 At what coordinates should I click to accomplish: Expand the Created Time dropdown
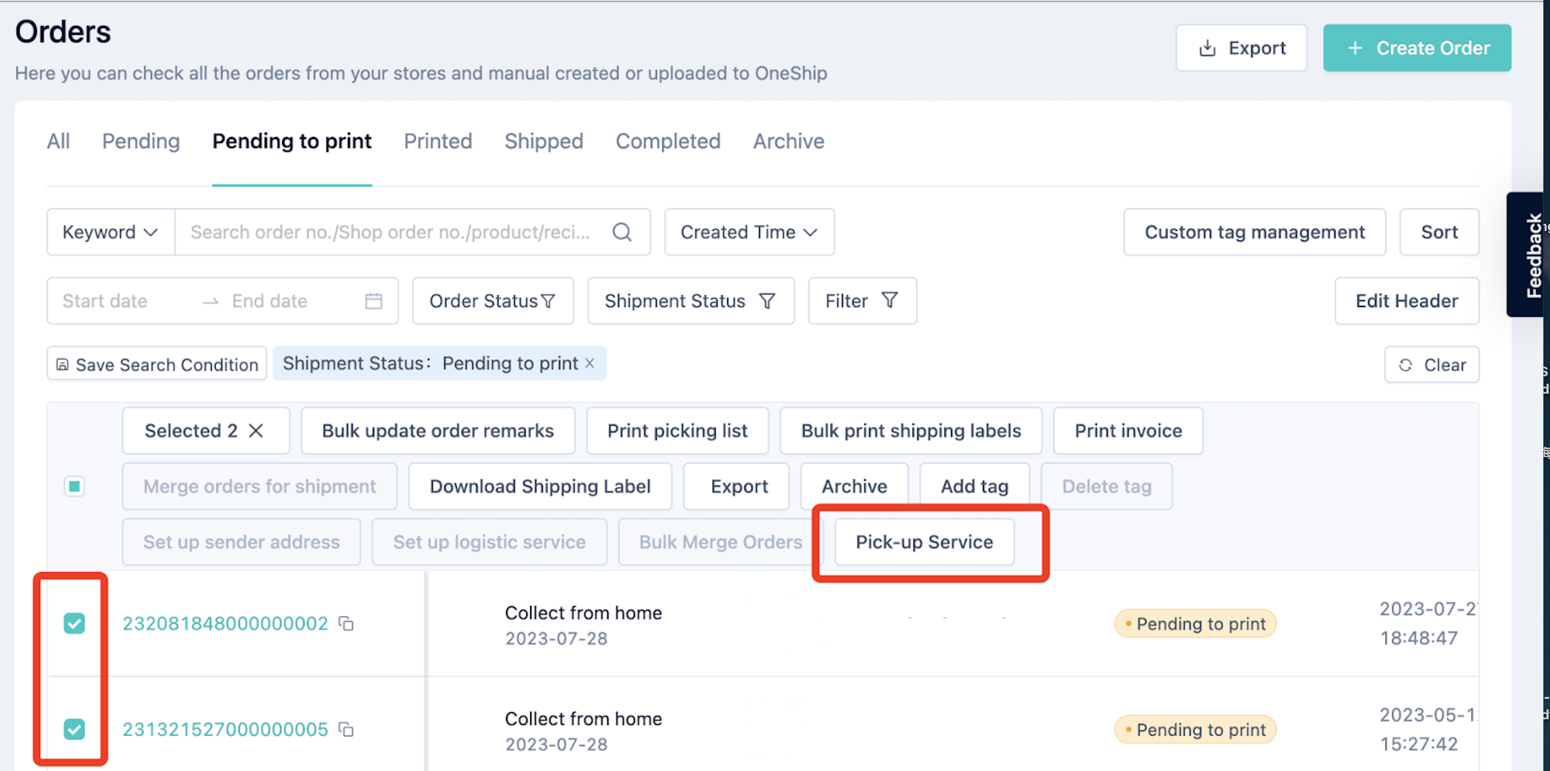[749, 232]
